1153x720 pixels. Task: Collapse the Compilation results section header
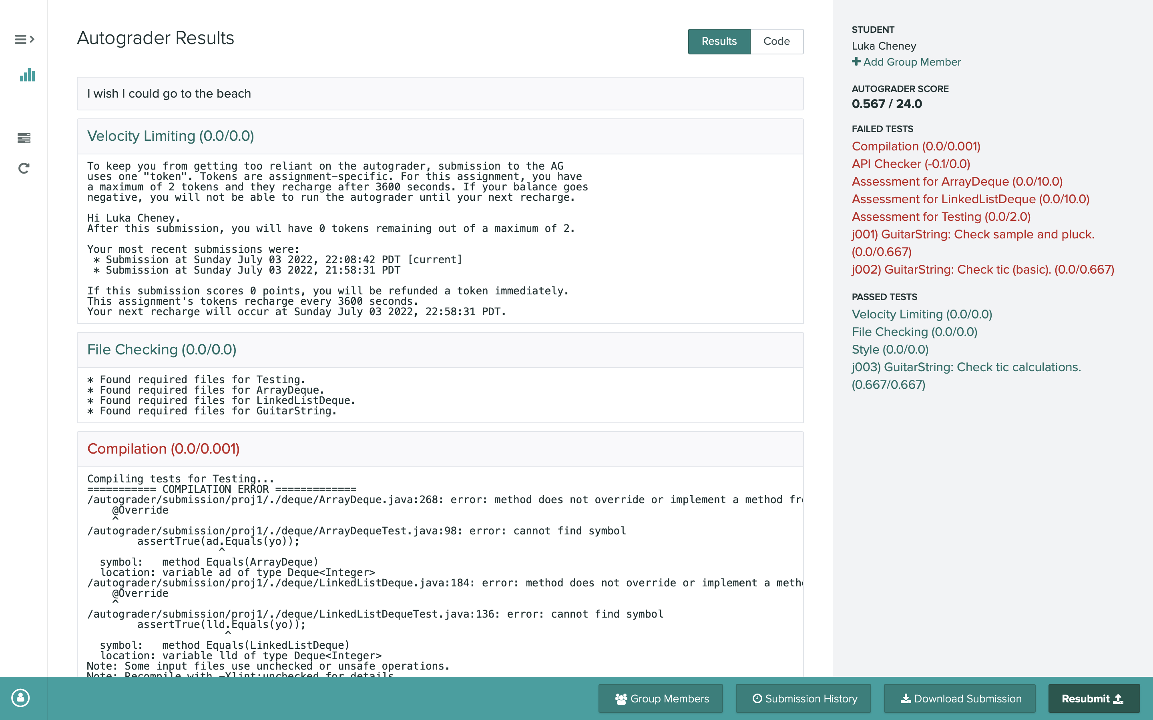click(x=163, y=449)
